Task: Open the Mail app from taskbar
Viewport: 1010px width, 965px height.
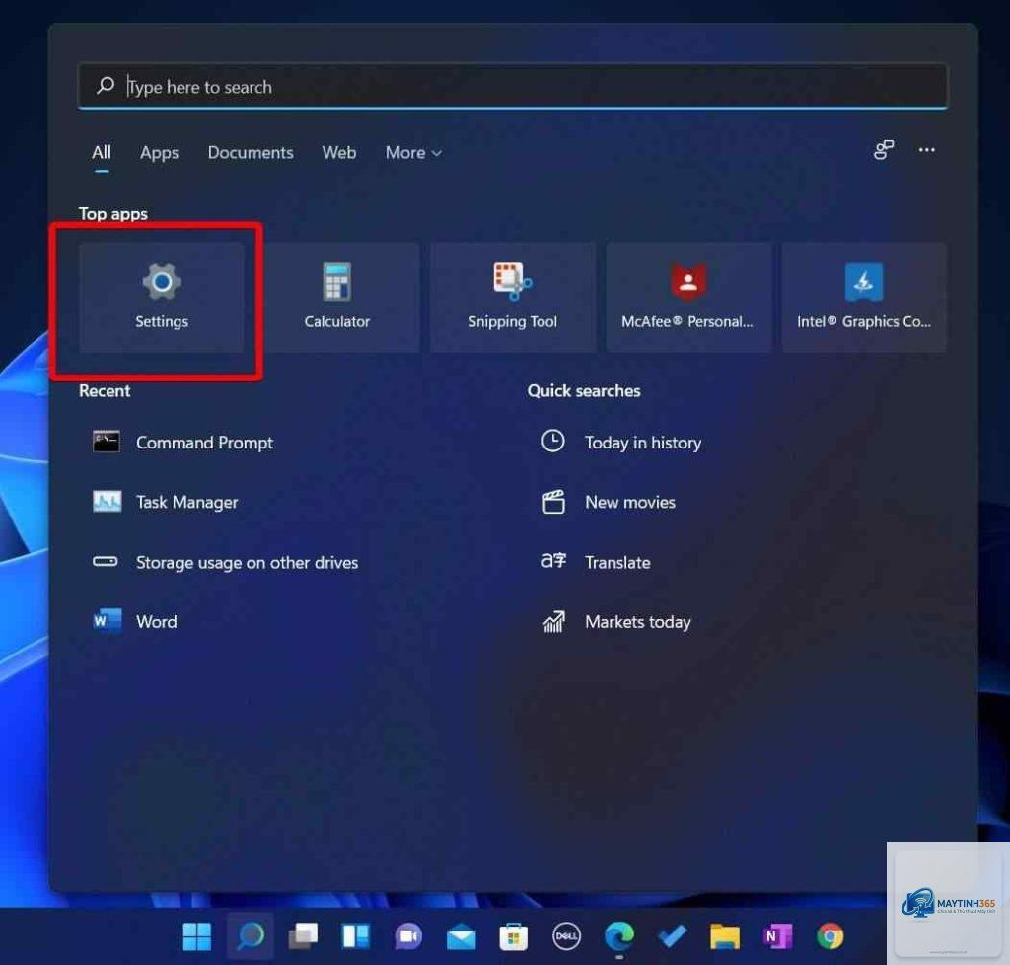Action: point(462,936)
